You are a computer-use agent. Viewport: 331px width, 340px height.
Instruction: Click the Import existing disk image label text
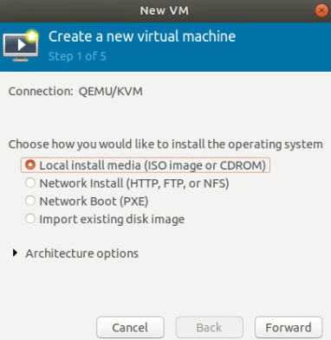pos(112,219)
